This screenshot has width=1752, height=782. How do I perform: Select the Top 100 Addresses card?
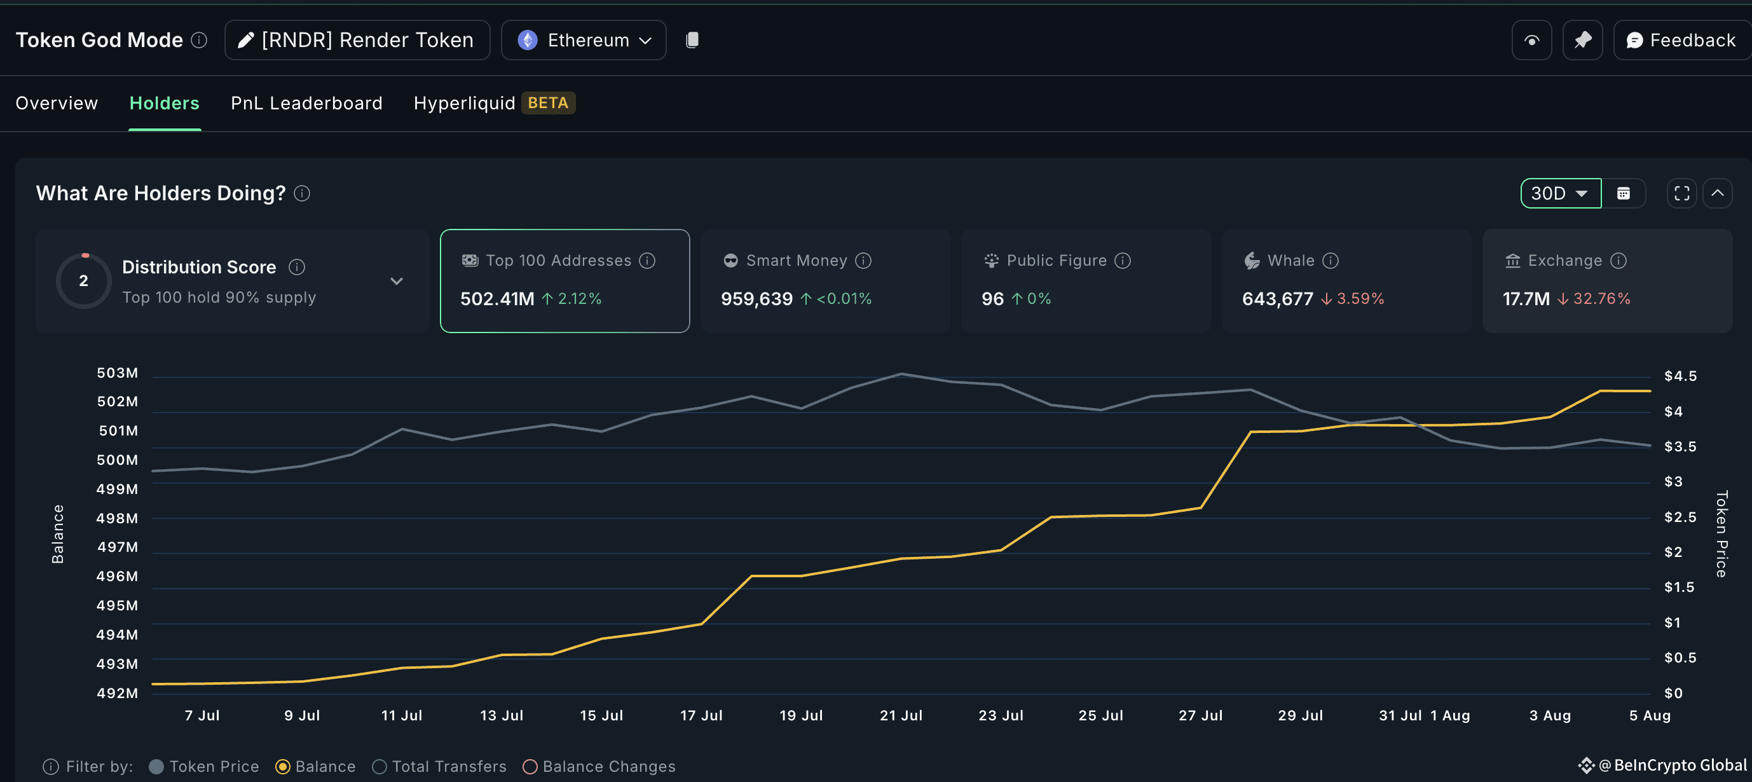(x=565, y=281)
